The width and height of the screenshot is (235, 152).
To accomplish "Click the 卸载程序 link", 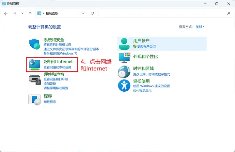I will (50, 102).
